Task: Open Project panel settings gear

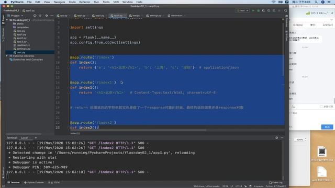Action: [x=47, y=16]
